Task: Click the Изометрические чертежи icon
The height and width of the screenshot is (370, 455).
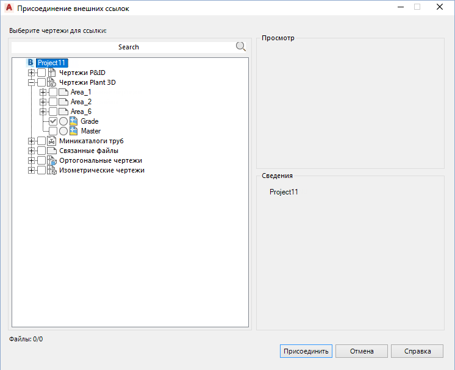Action: 52,170
